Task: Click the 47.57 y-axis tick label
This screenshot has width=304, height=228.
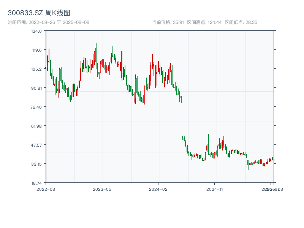Action: [x=36, y=145]
